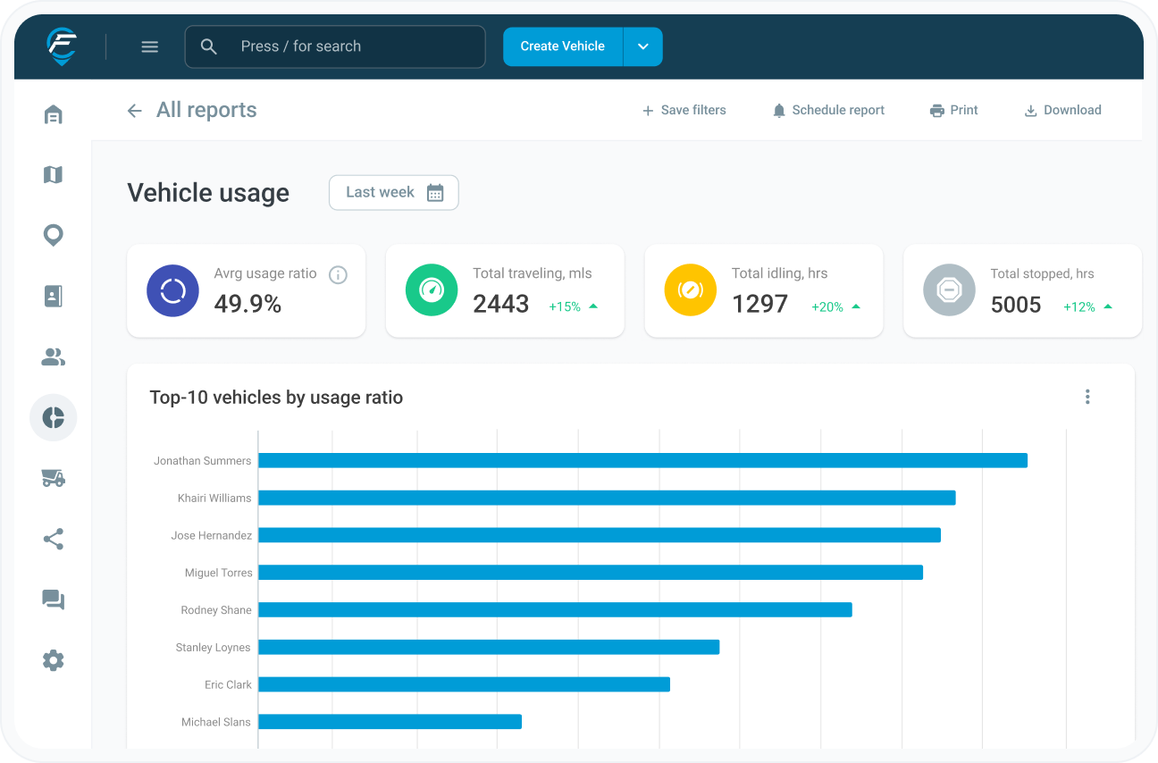Image resolution: width=1158 pixels, height=763 pixels.
Task: Click the 49.9% usage ratio value
Action: [x=248, y=305]
